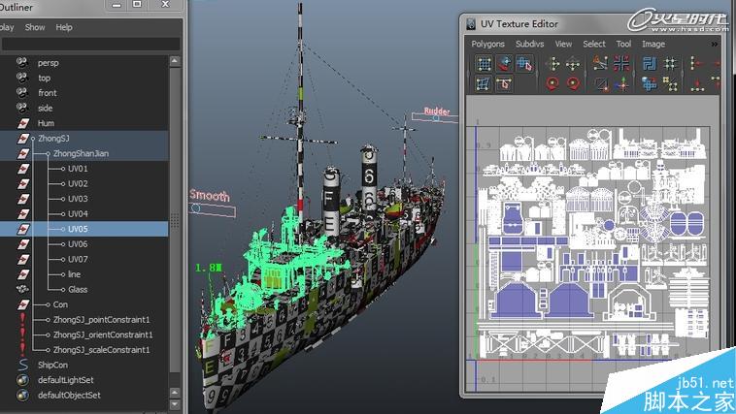Flip selected UVs vertically
The height and width of the screenshot is (414, 736).
click(573, 63)
